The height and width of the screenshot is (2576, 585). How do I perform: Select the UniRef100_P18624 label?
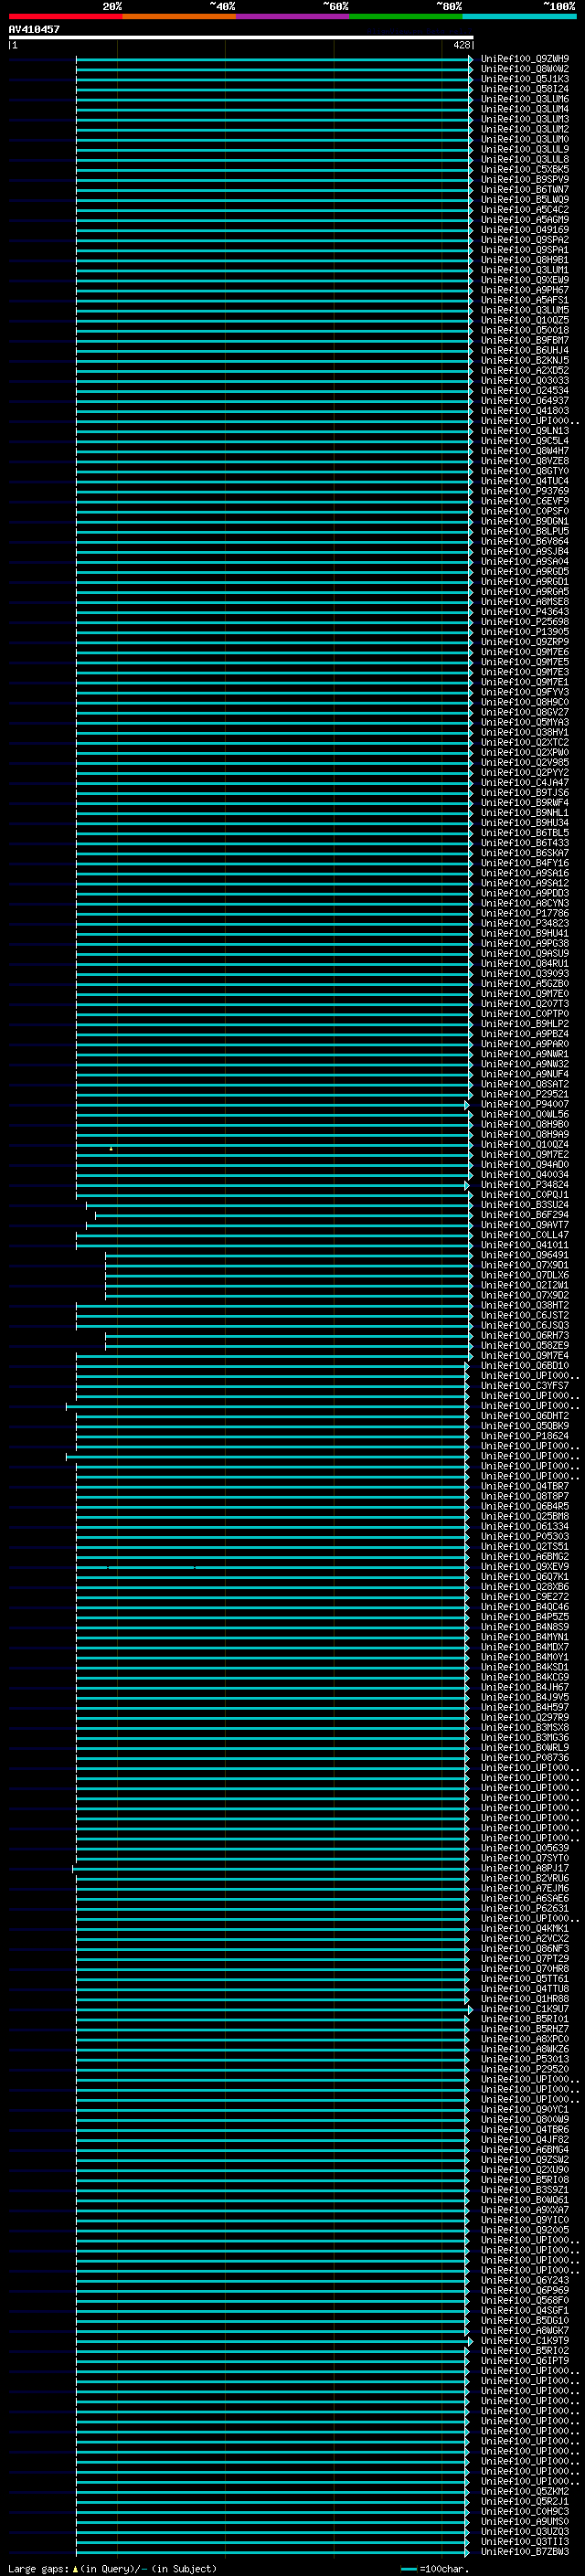coord(525,1436)
